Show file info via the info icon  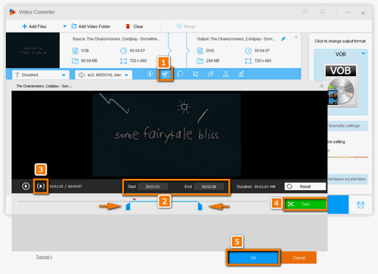(x=150, y=74)
